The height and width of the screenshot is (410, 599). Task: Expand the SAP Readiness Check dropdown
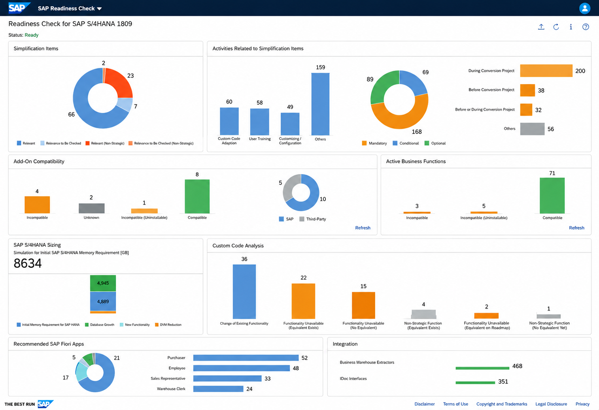pos(70,8)
